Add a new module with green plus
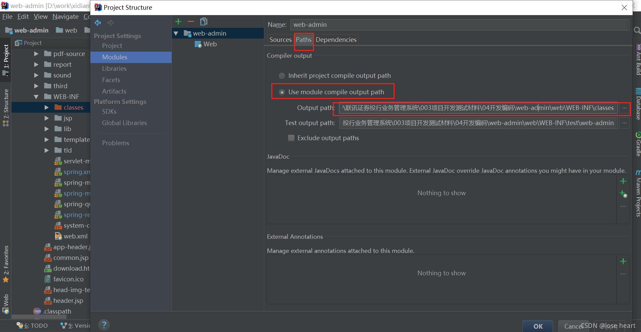This screenshot has height=332, width=641. point(178,22)
